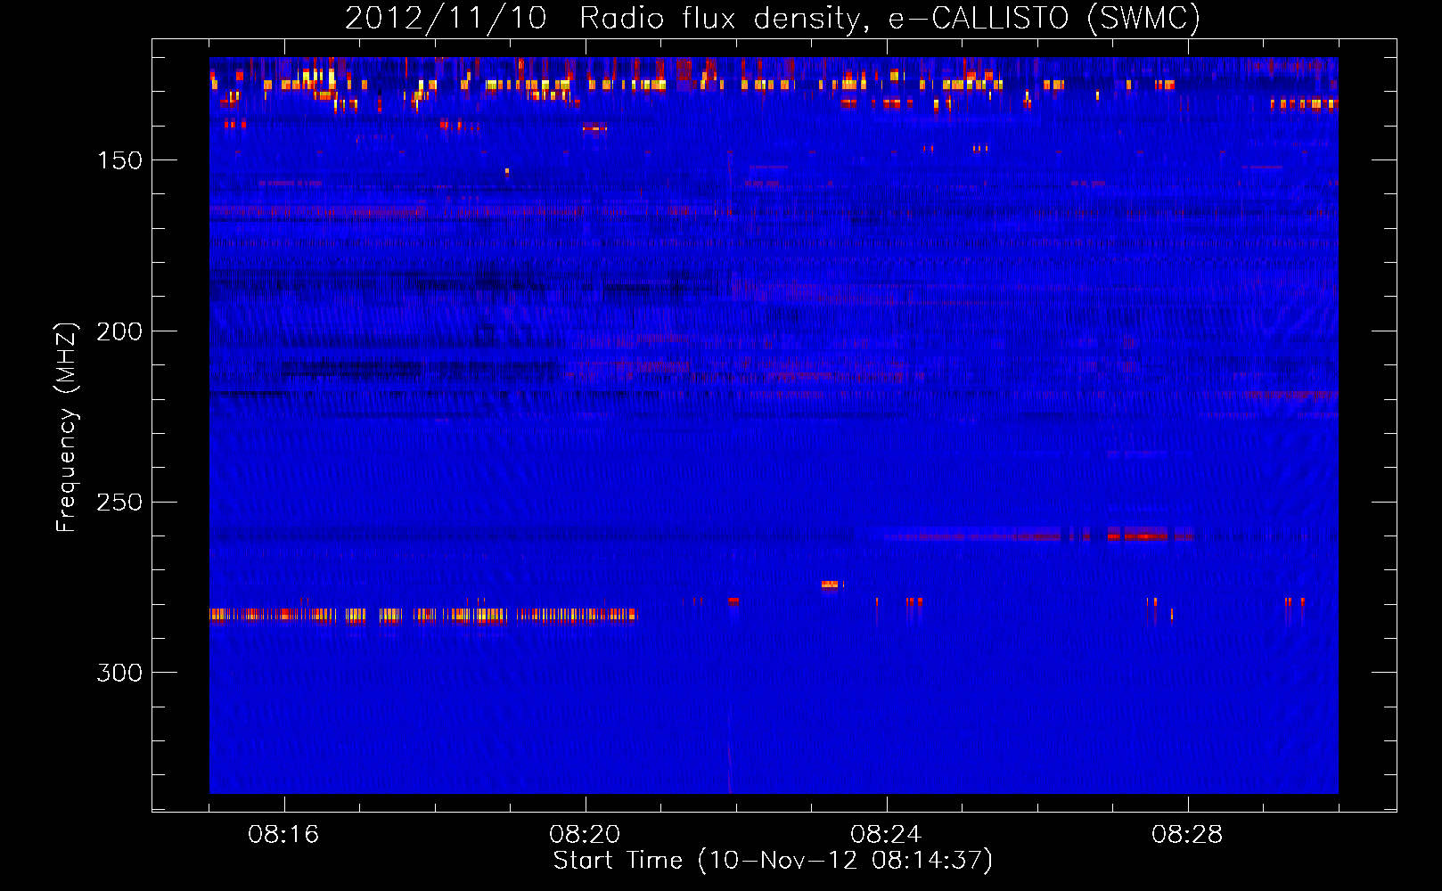The width and height of the screenshot is (1442, 891).
Task: Click the 200 frequency tick label
Action: (119, 331)
